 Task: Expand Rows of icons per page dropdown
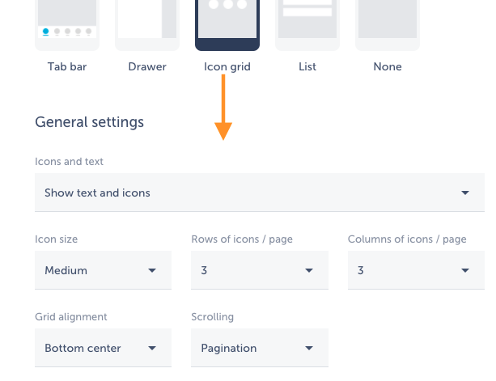[259, 270]
